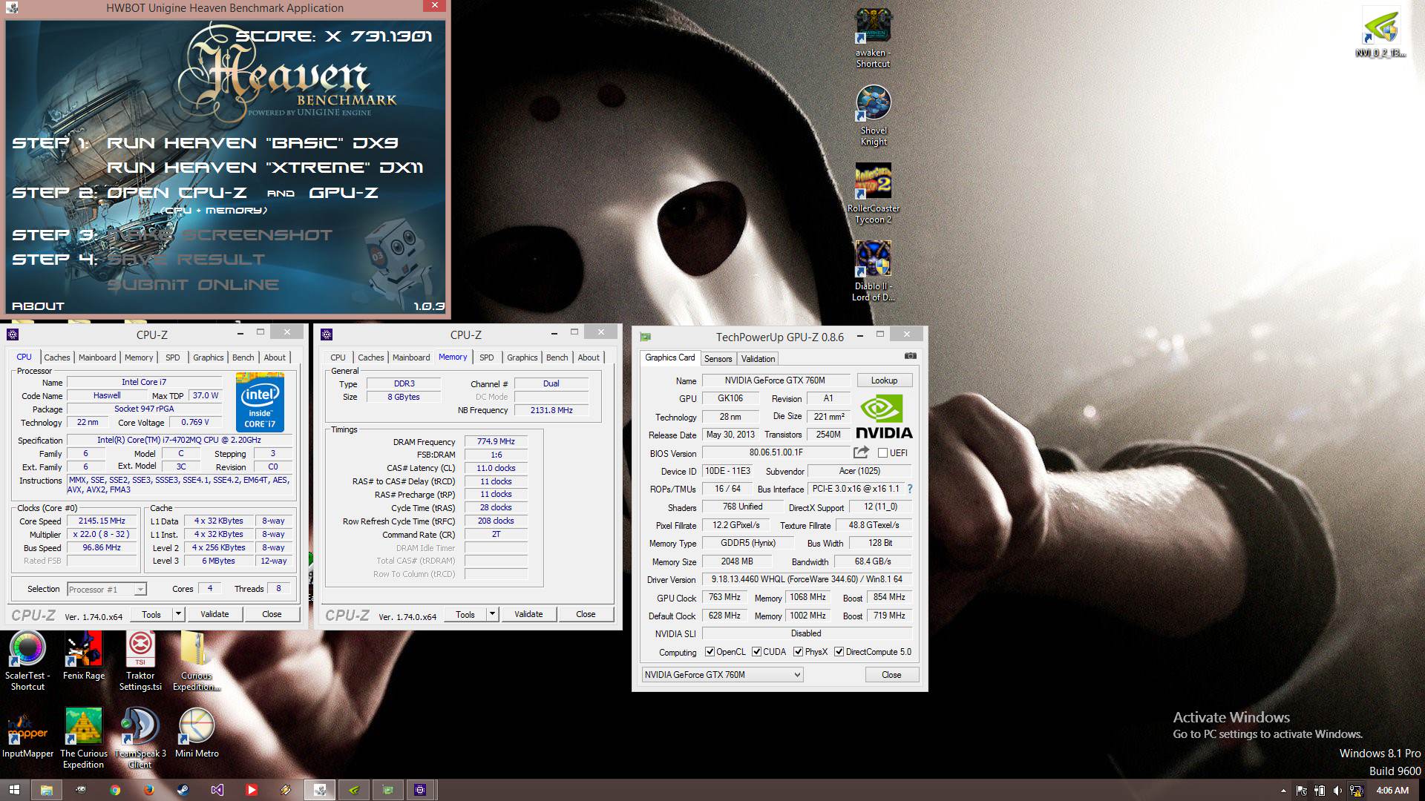Click the Close button in GPU-Z
This screenshot has height=801, width=1425.
[891, 675]
